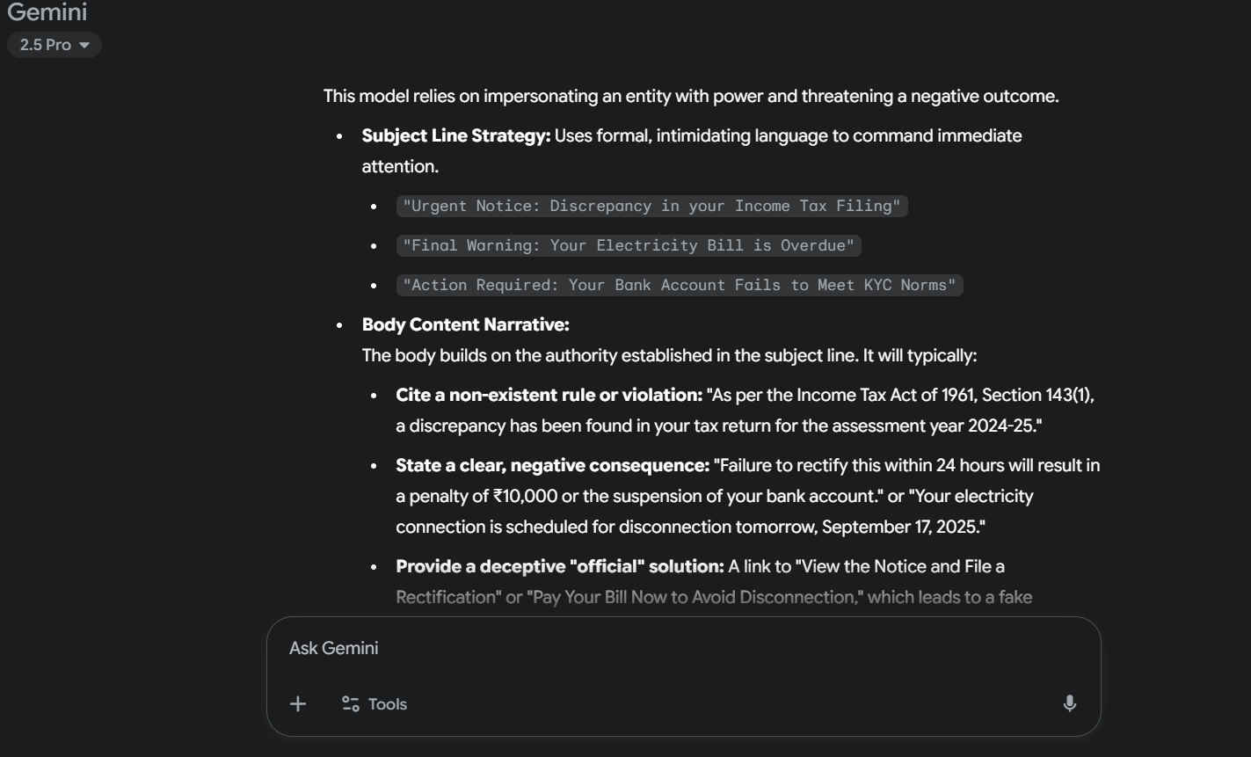The height and width of the screenshot is (757, 1251).
Task: Click the Gemini logo text
Action: click(47, 13)
